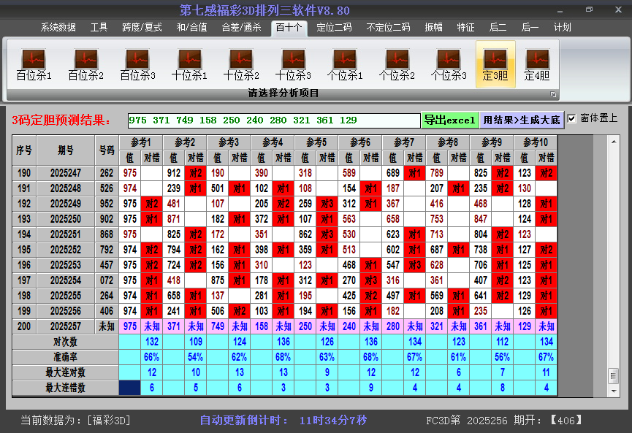Click the number cell 072 in row 197
Image resolution: width=632 pixels, height=433 pixels.
[x=107, y=280]
